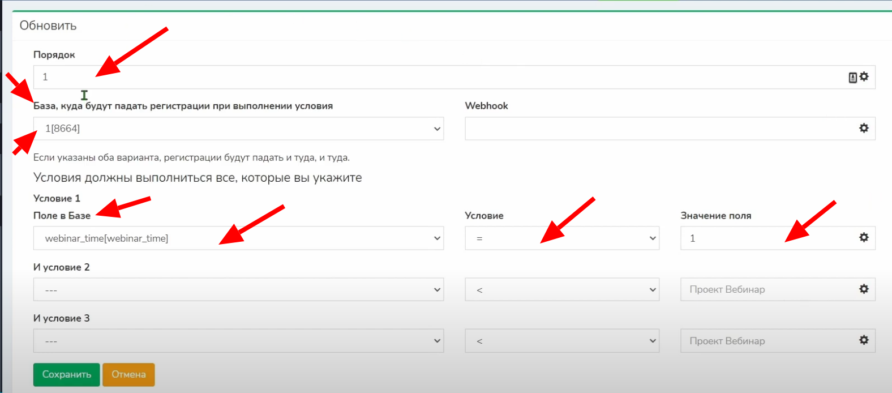Open the База dropdown showing 1[8664]
The image size is (892, 393).
(x=238, y=129)
